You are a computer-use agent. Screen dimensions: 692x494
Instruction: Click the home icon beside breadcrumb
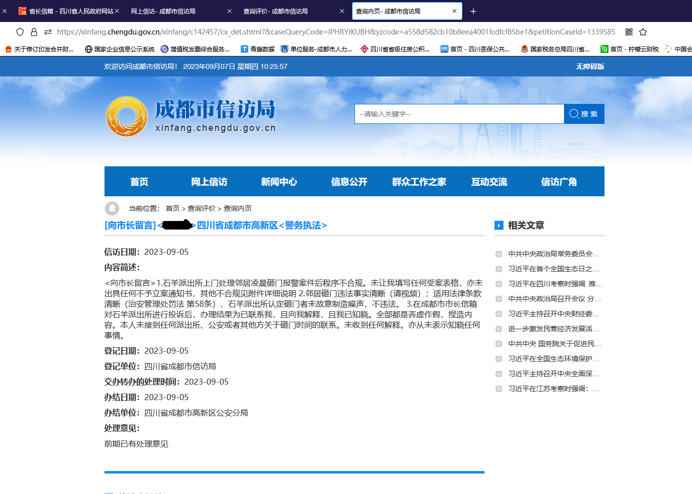pos(112,208)
